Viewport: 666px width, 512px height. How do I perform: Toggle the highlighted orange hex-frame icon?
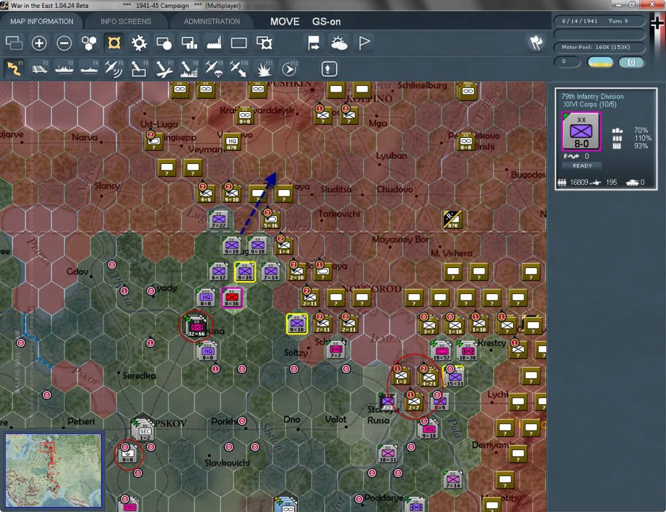pos(114,43)
